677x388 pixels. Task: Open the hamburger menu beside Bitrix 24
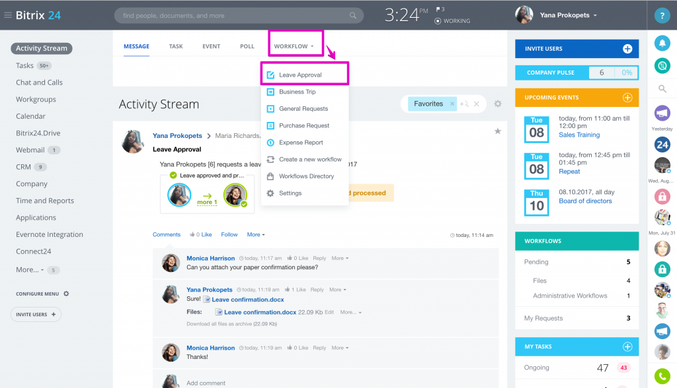coord(7,15)
